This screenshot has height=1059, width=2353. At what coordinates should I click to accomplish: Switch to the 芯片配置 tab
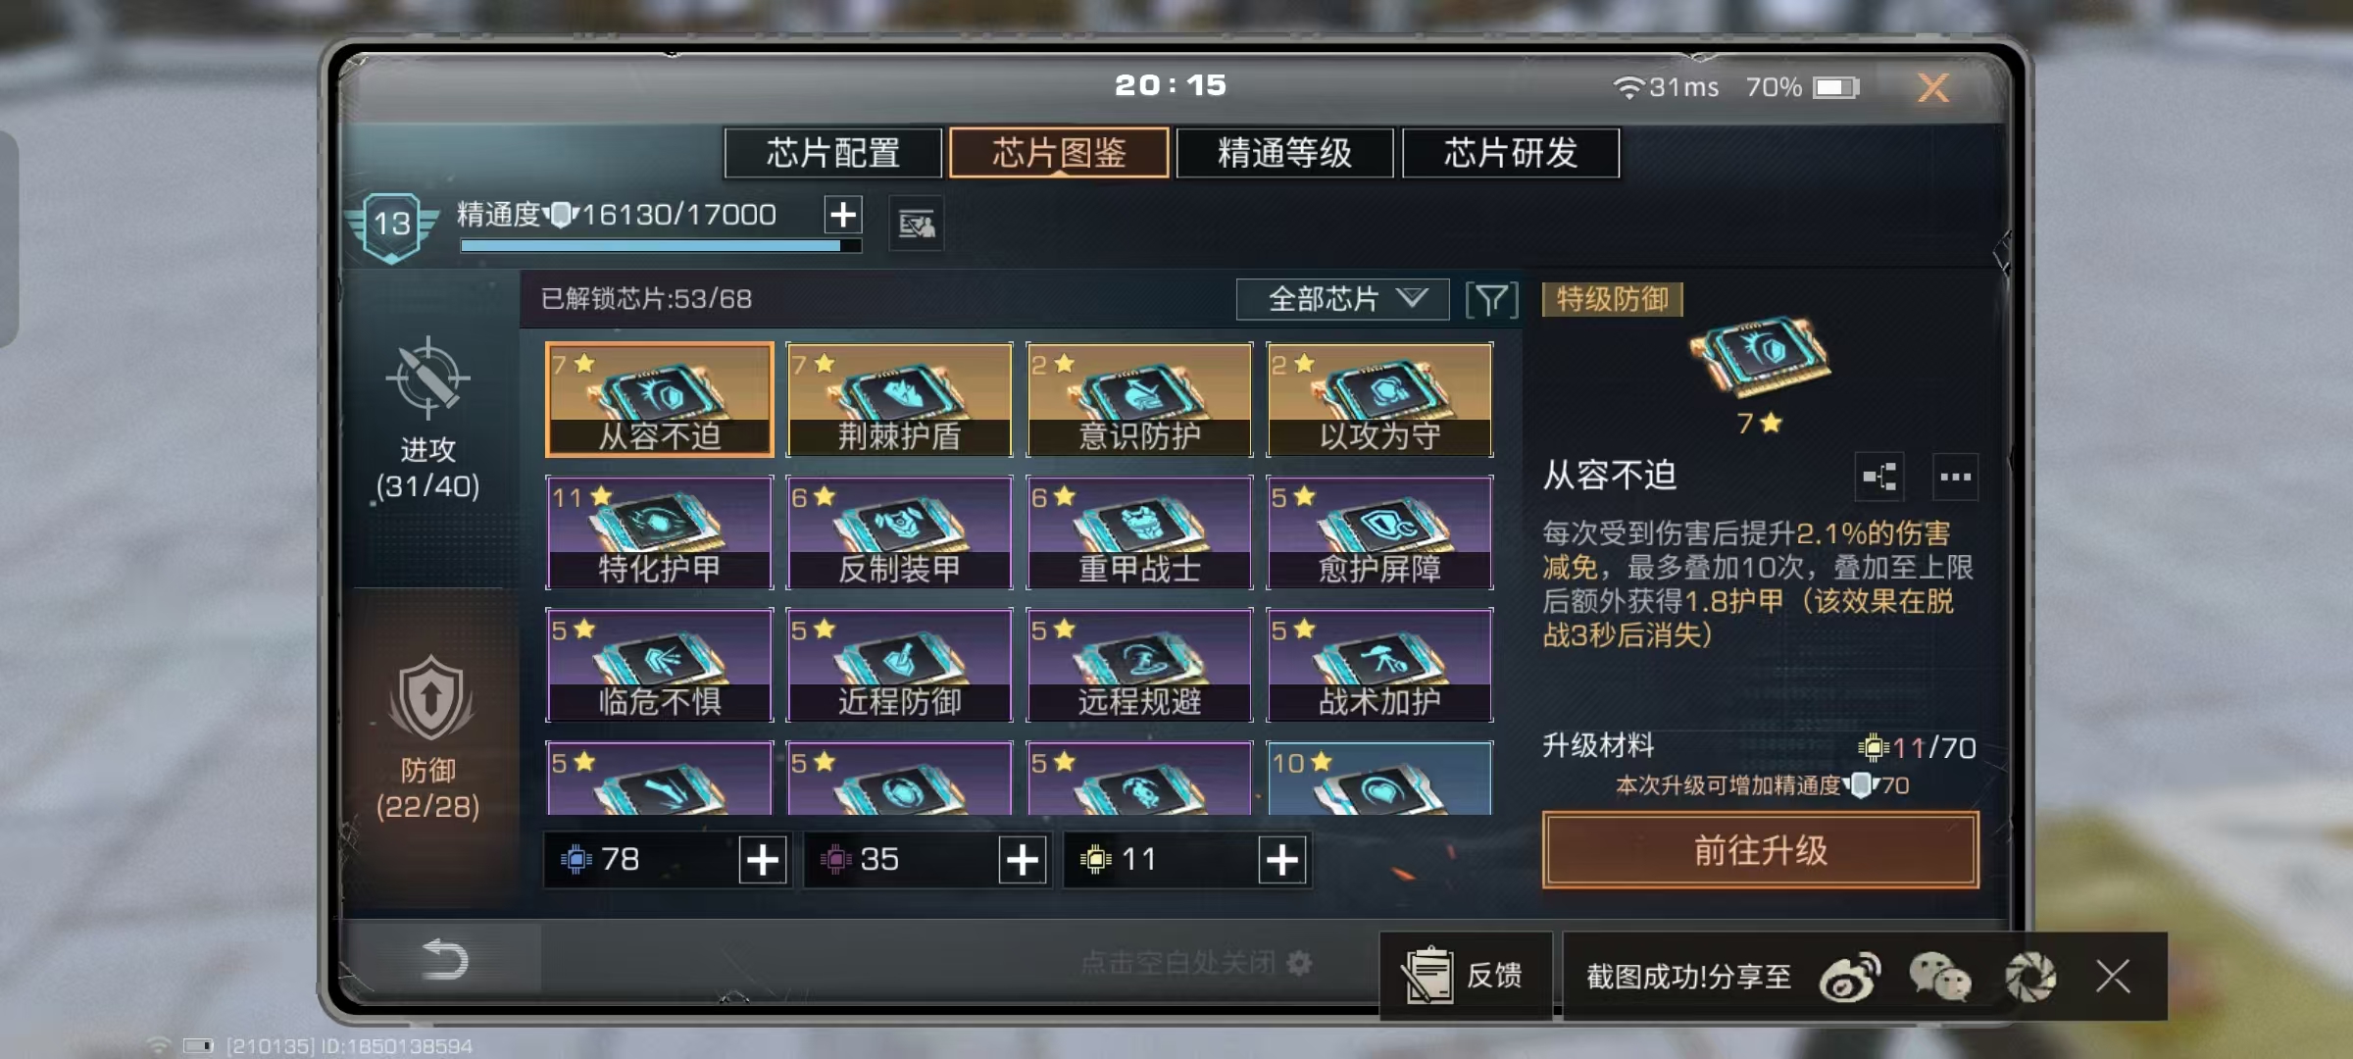point(833,153)
